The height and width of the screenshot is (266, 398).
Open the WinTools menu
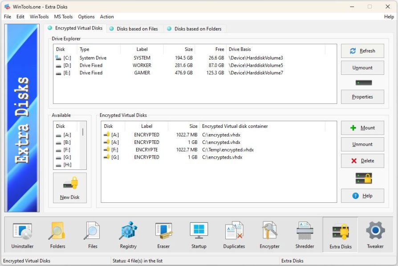39,16
